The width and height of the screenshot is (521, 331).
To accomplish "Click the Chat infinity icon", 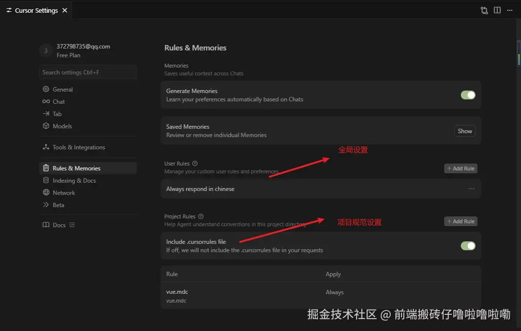I will [46, 101].
